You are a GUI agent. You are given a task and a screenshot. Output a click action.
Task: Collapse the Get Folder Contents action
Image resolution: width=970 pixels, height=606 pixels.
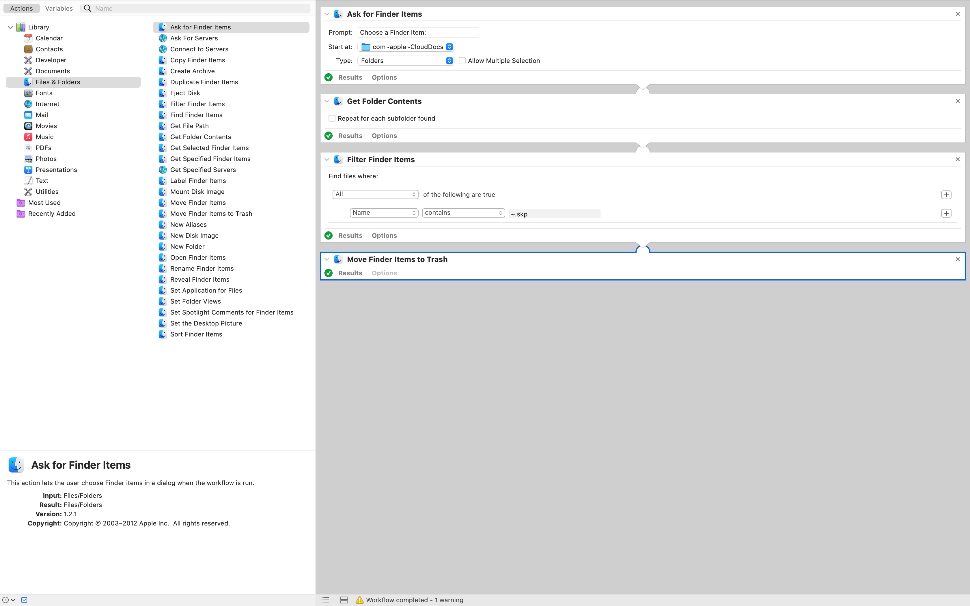[327, 101]
